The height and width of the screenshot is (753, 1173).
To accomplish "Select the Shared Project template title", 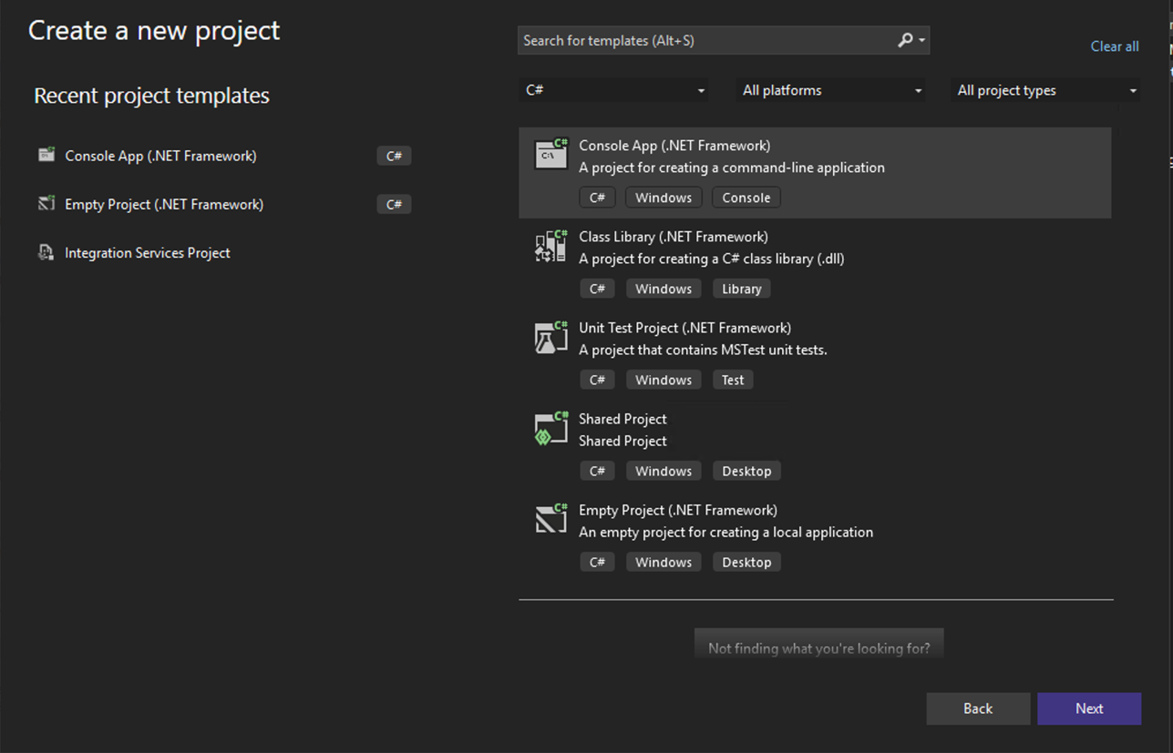I will click(623, 419).
